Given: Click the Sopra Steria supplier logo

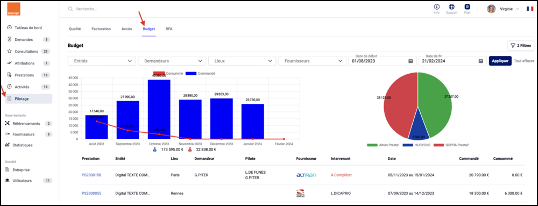Looking at the screenshot, I should (300, 193).
